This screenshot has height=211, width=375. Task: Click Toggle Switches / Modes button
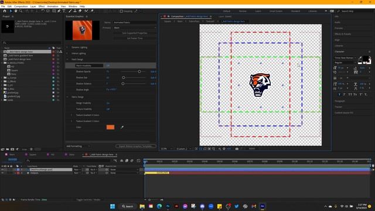click(88, 200)
